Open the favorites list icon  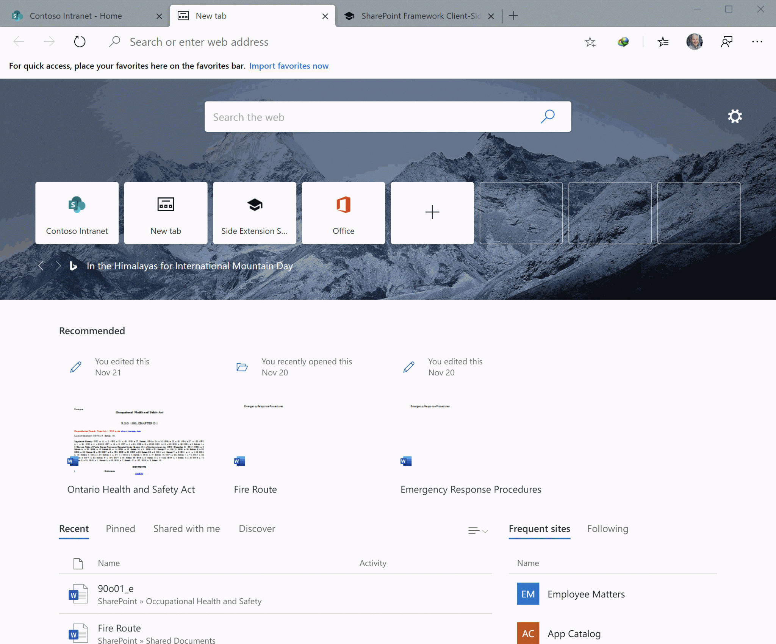[x=663, y=42]
